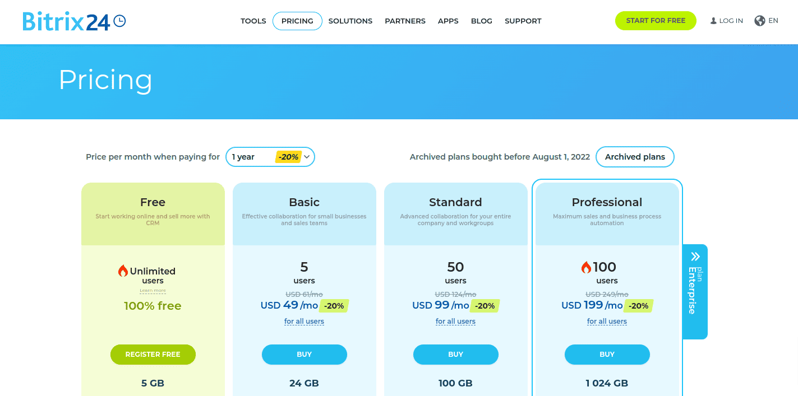Click the Bitrix24 logo
The width and height of the screenshot is (798, 396).
click(74, 21)
